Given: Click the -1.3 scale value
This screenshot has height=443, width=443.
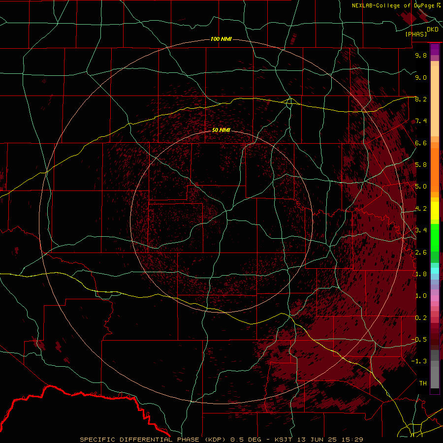Looking at the screenshot, I should [419, 361].
